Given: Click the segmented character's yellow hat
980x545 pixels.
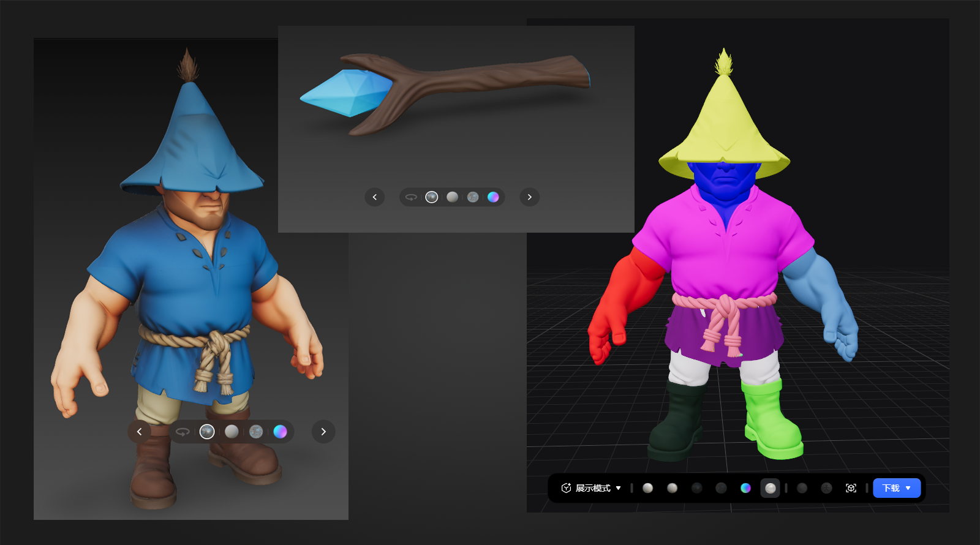Looking at the screenshot, I should pos(725,122).
